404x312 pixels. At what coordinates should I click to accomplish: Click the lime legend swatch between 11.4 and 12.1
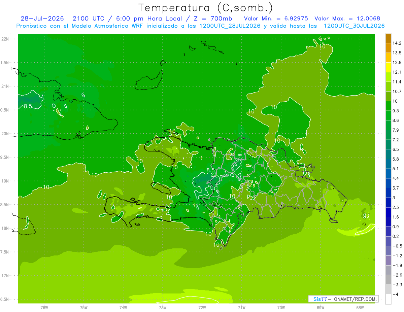(x=388, y=77)
